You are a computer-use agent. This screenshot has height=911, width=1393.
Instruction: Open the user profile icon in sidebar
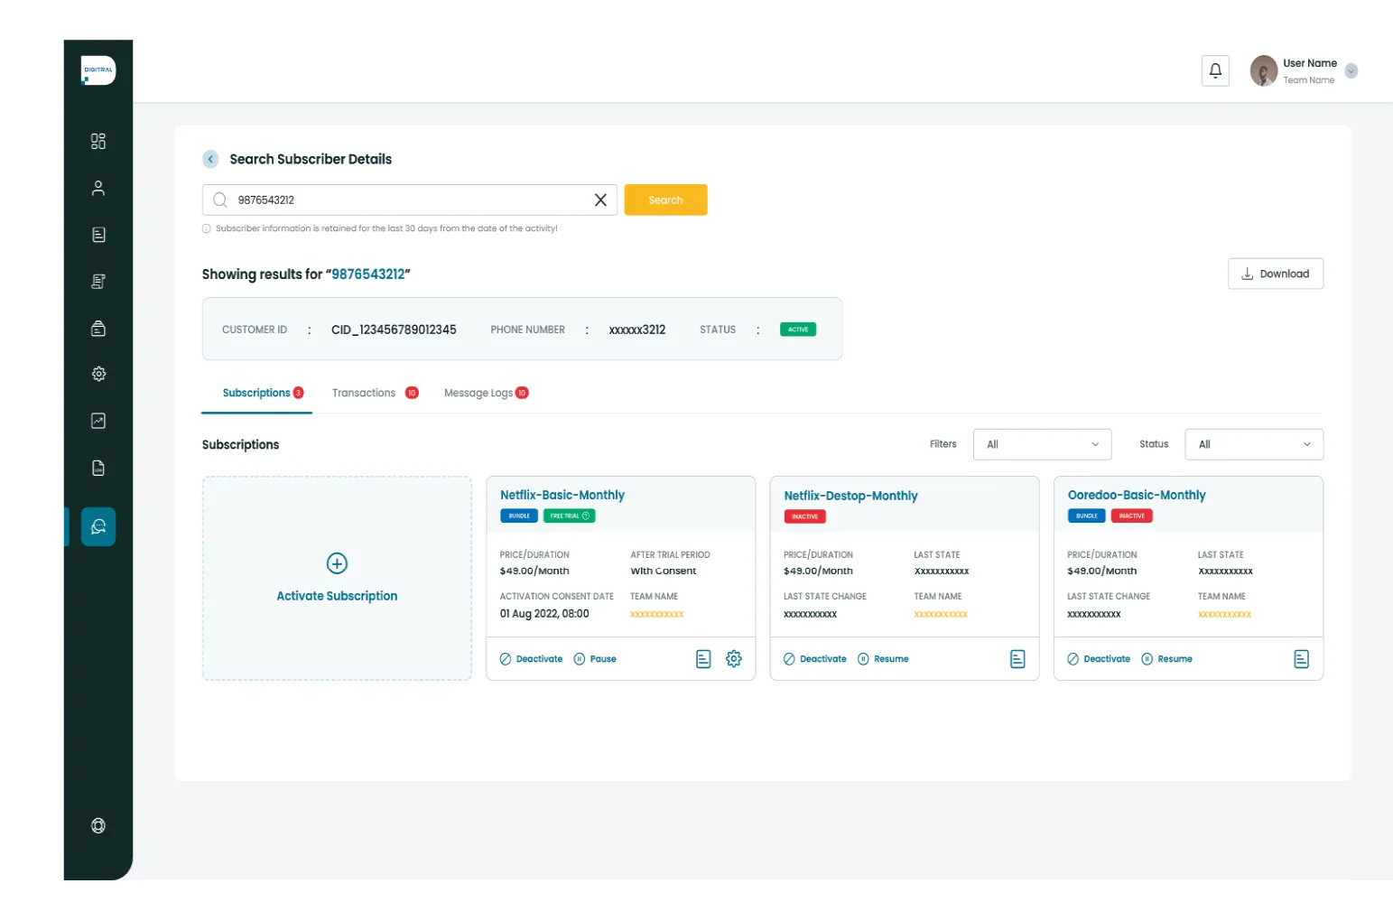pos(98,188)
